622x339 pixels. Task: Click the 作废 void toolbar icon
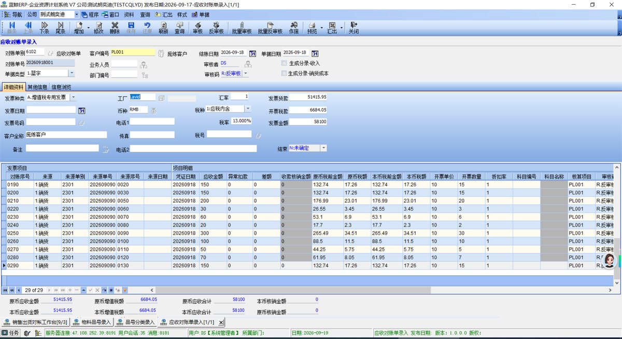pyautogui.click(x=294, y=27)
